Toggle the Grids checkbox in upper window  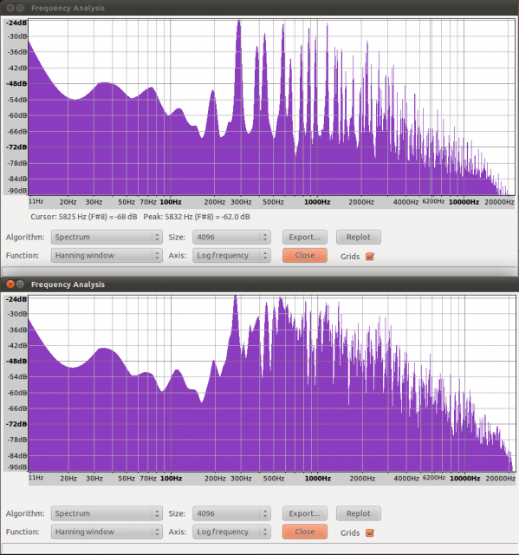point(370,257)
